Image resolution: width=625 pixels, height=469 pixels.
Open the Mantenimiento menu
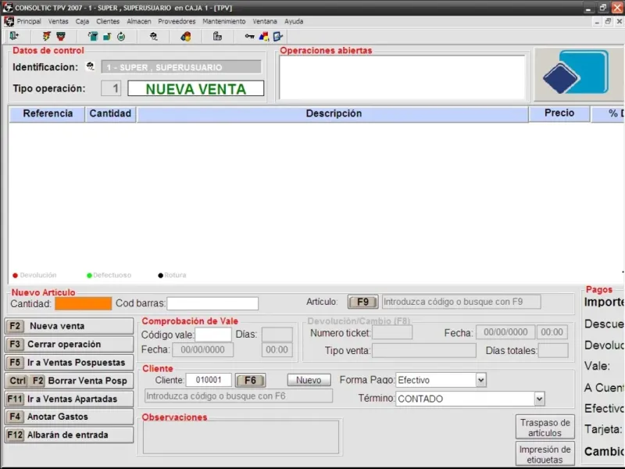(x=224, y=22)
